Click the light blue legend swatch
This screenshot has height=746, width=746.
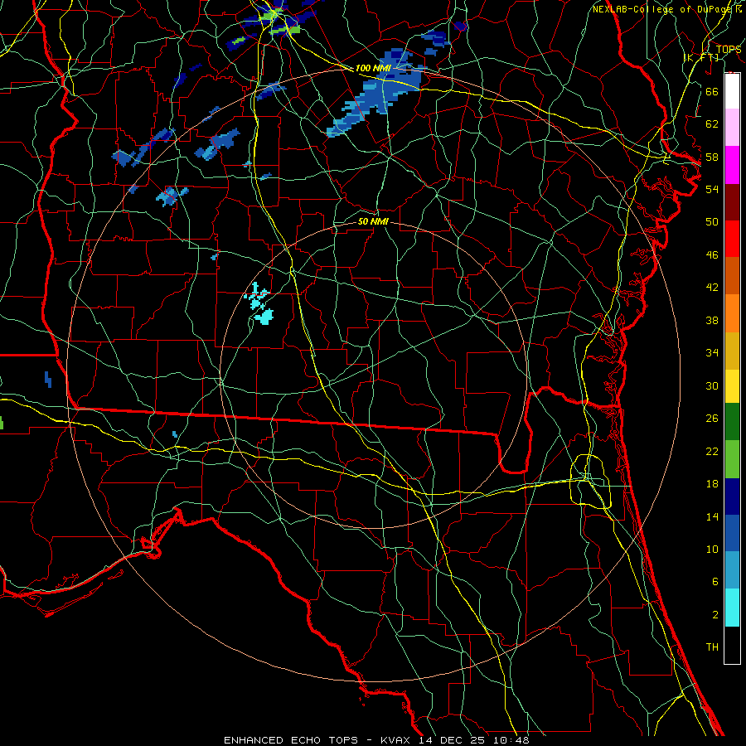tap(732, 570)
